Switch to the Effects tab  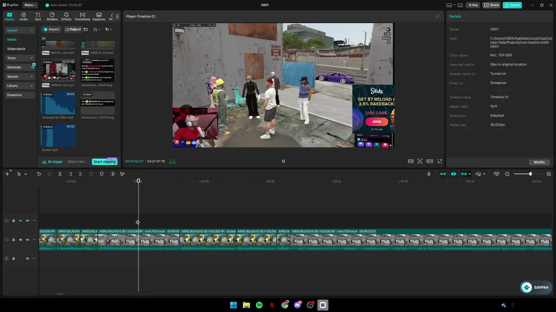(x=66, y=16)
